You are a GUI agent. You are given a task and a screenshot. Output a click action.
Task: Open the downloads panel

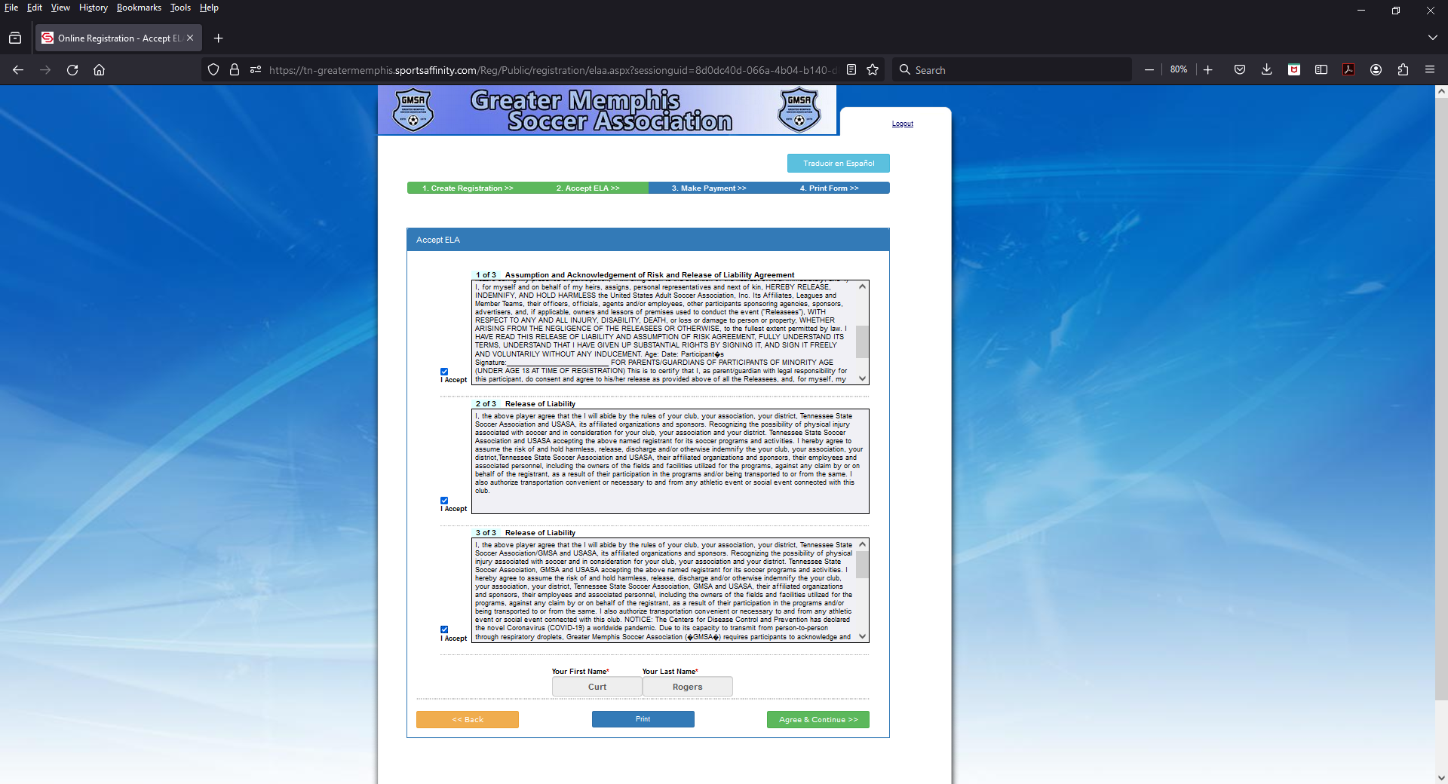tap(1267, 69)
